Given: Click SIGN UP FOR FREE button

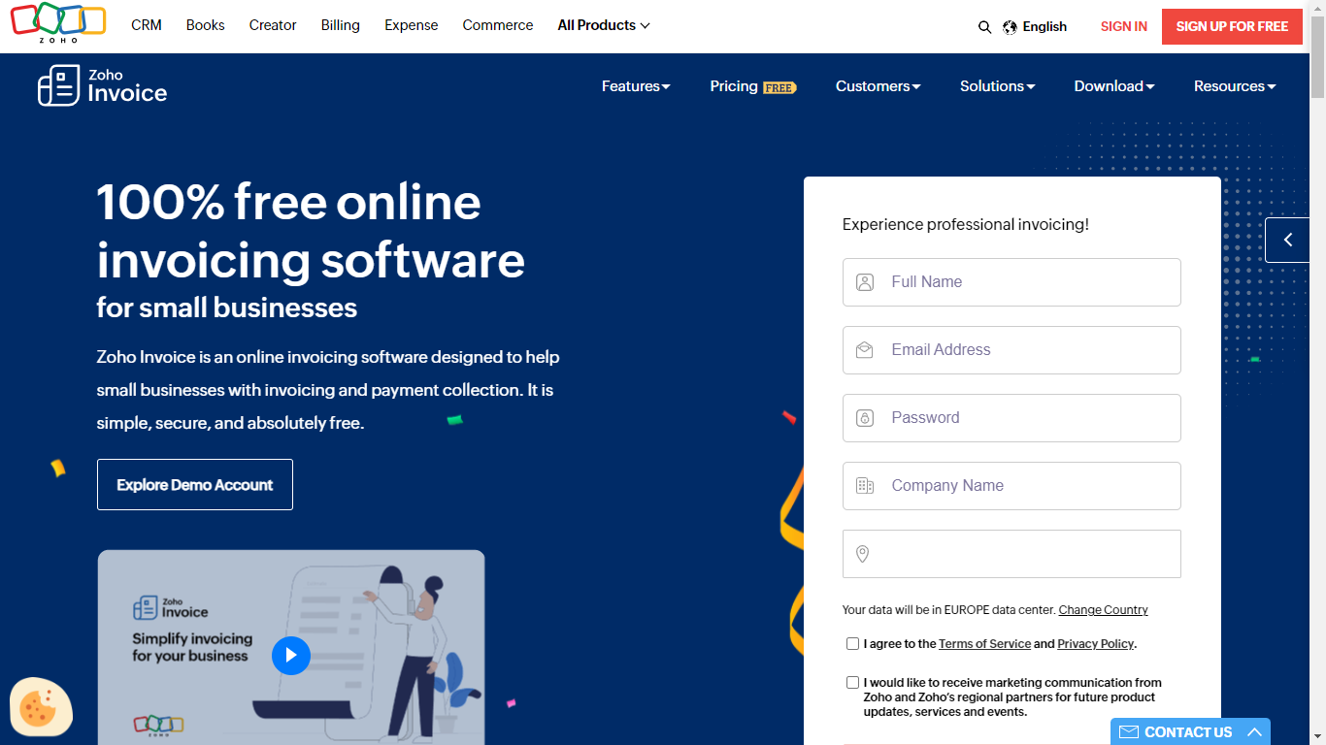Looking at the screenshot, I should [x=1232, y=26].
